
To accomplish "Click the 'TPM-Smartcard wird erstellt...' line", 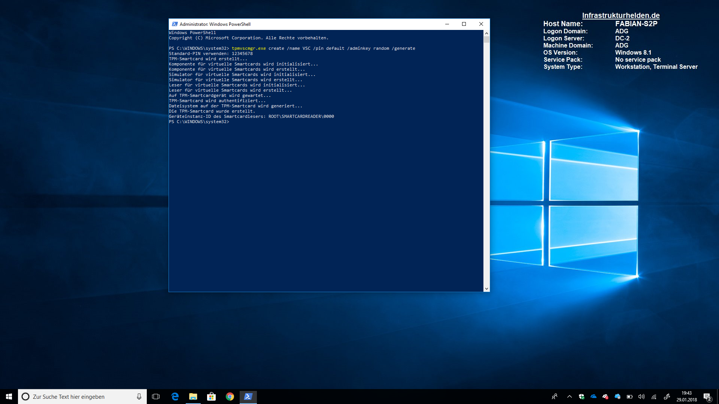I will tap(208, 59).
